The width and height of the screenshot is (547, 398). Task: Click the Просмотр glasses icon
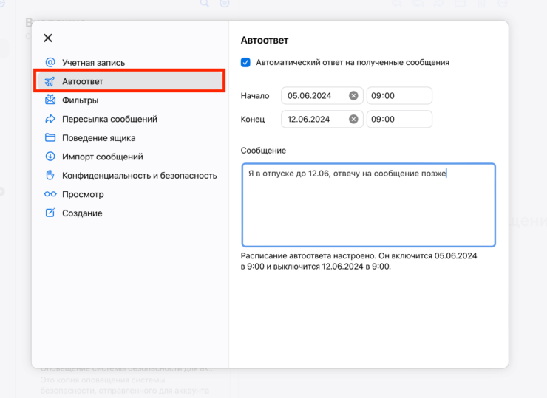click(50, 194)
